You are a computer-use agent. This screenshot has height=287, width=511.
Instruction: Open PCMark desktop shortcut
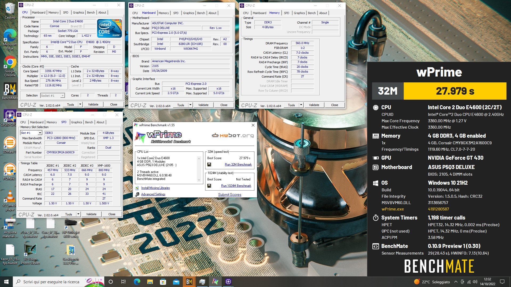pos(10,172)
